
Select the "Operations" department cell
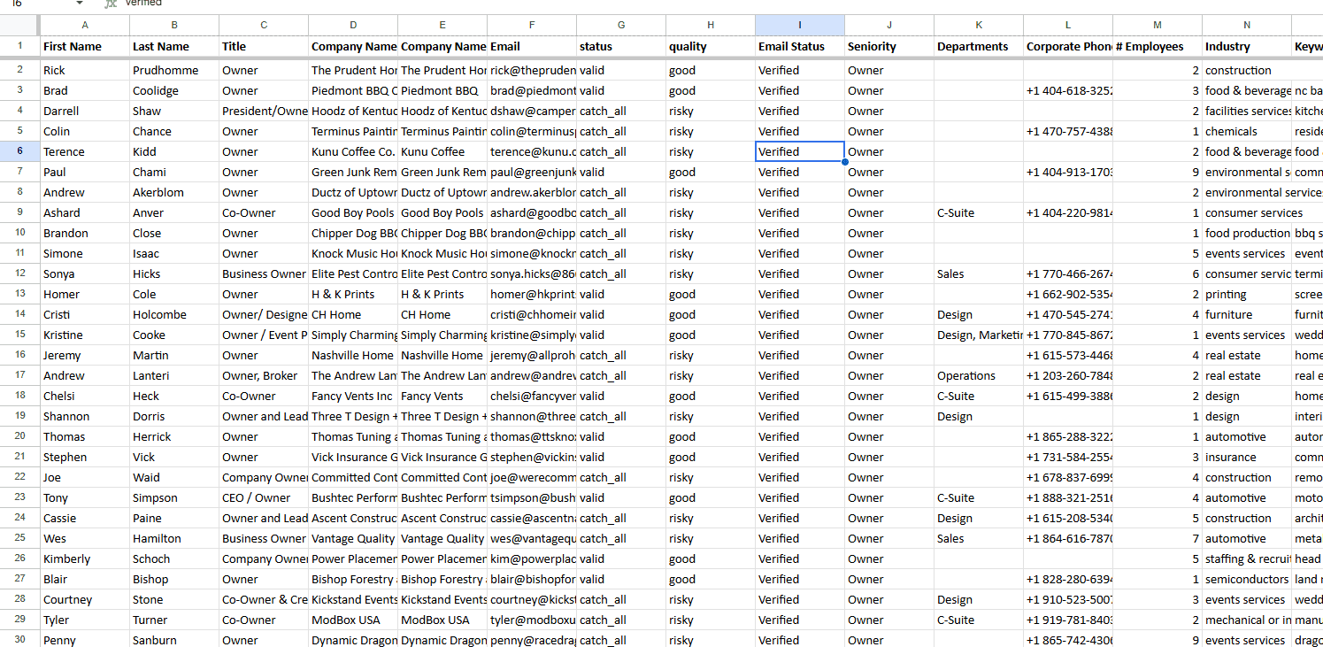pos(979,375)
